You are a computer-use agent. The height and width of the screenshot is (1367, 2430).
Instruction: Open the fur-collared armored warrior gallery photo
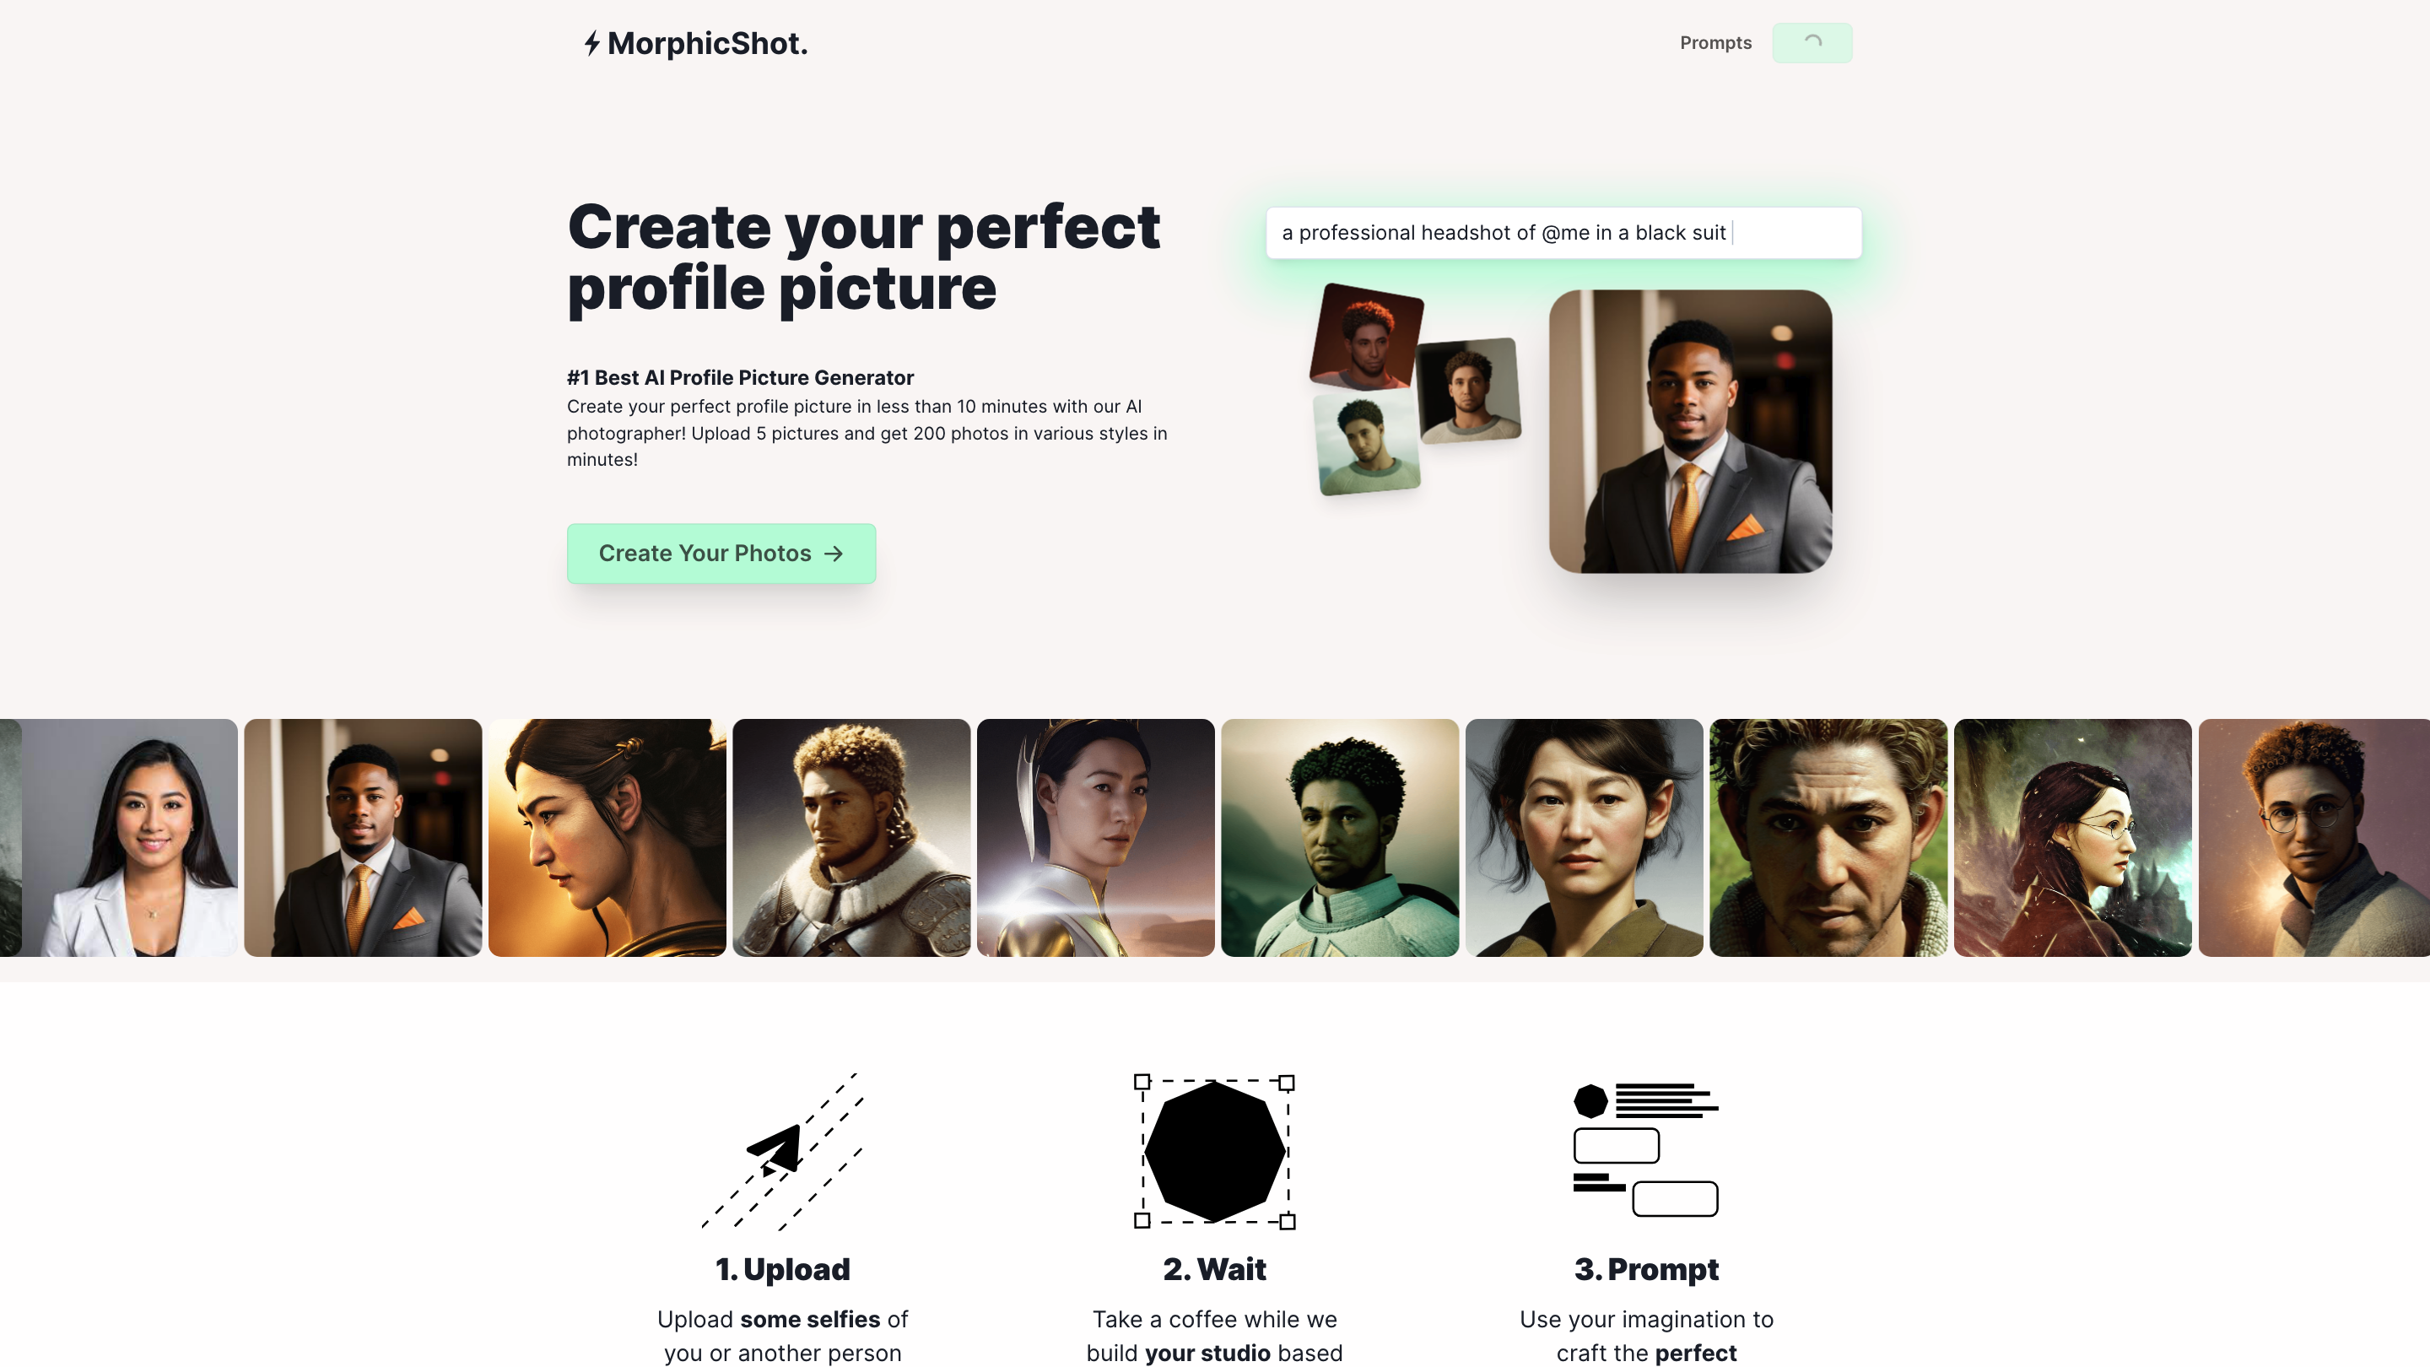coord(850,838)
